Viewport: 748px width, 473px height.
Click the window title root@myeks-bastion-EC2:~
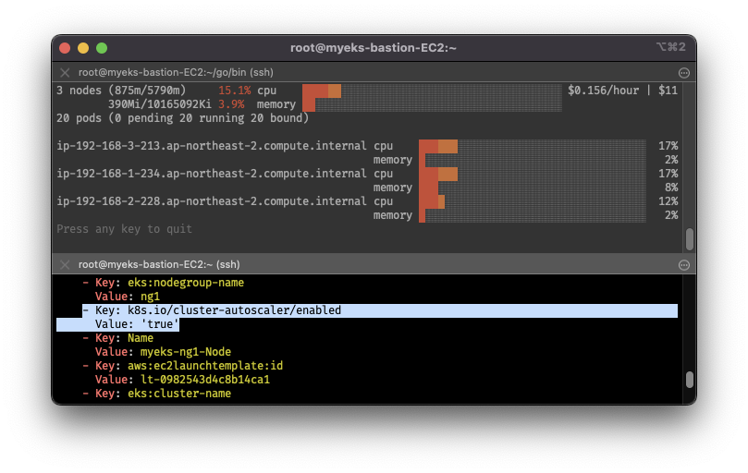coord(374,48)
